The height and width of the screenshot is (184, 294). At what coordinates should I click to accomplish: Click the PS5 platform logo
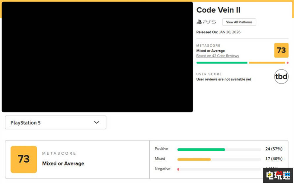(x=206, y=22)
